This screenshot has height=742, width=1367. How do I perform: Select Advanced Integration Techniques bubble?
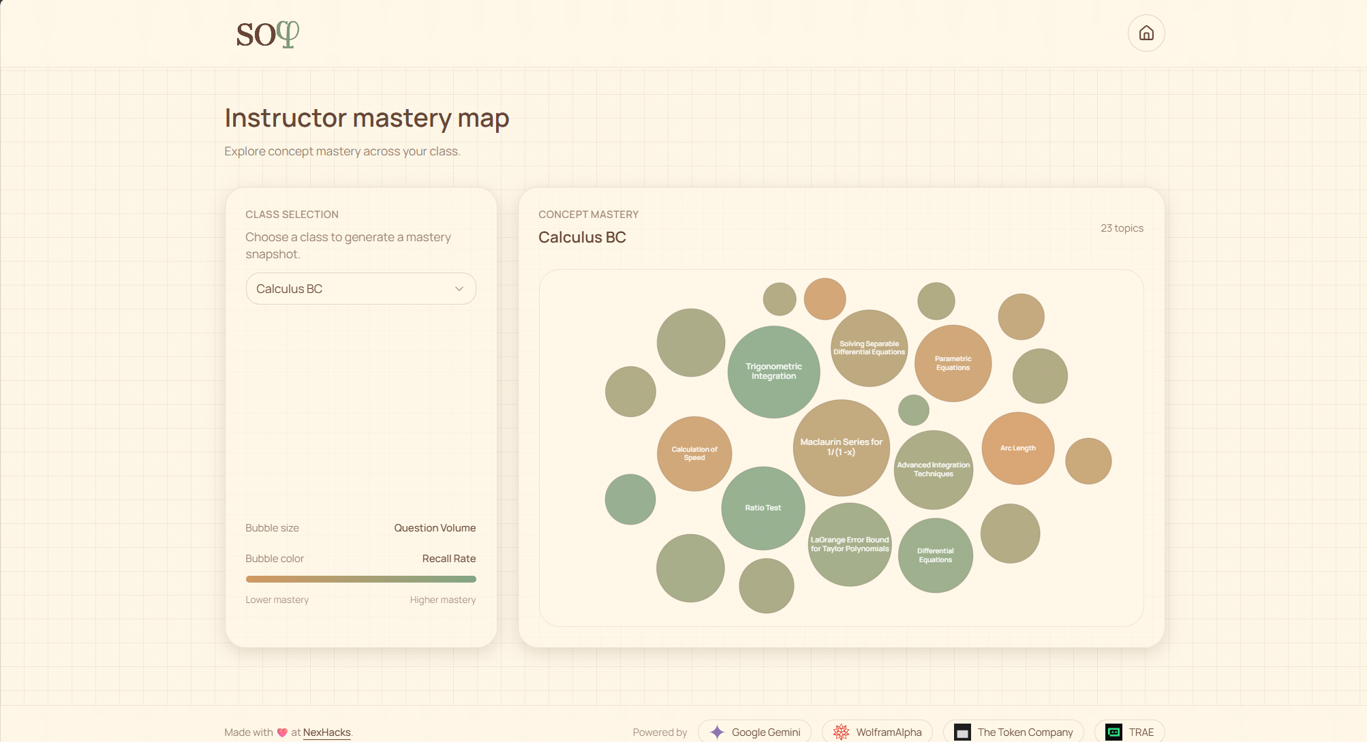tap(933, 469)
